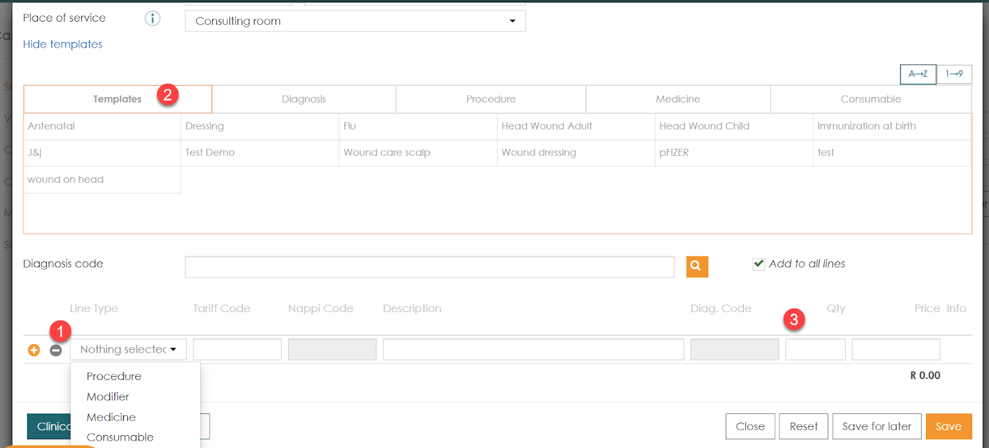Choose Procedure from the line type list

(x=114, y=376)
